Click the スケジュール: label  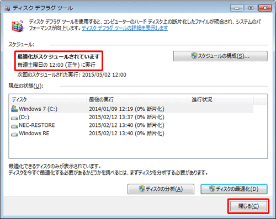coord(22,45)
